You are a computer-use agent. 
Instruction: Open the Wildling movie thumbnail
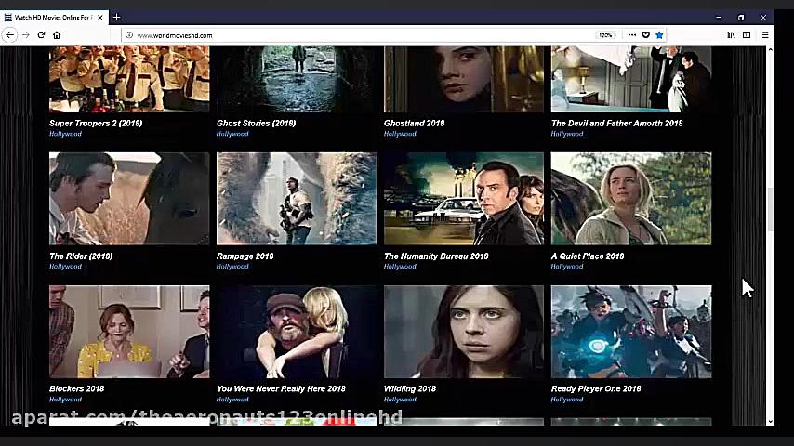(464, 332)
